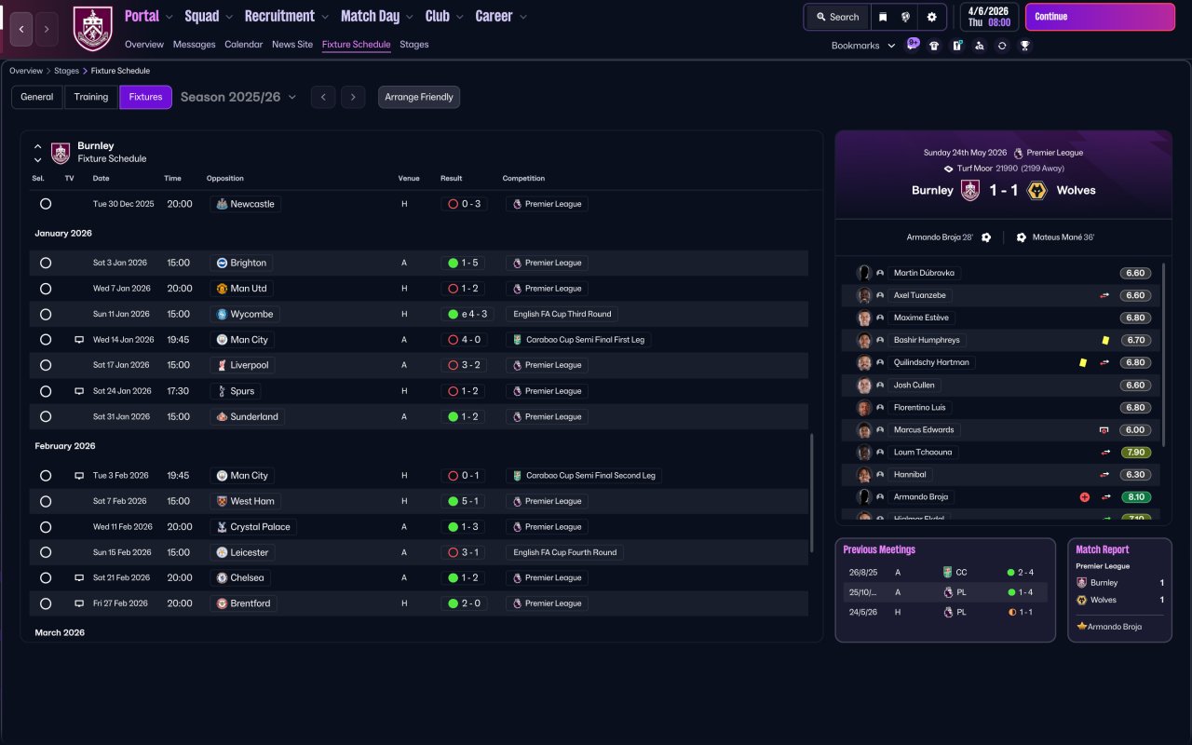1192x745 pixels.
Task: Switch to the News Site tab
Action: [292, 45]
